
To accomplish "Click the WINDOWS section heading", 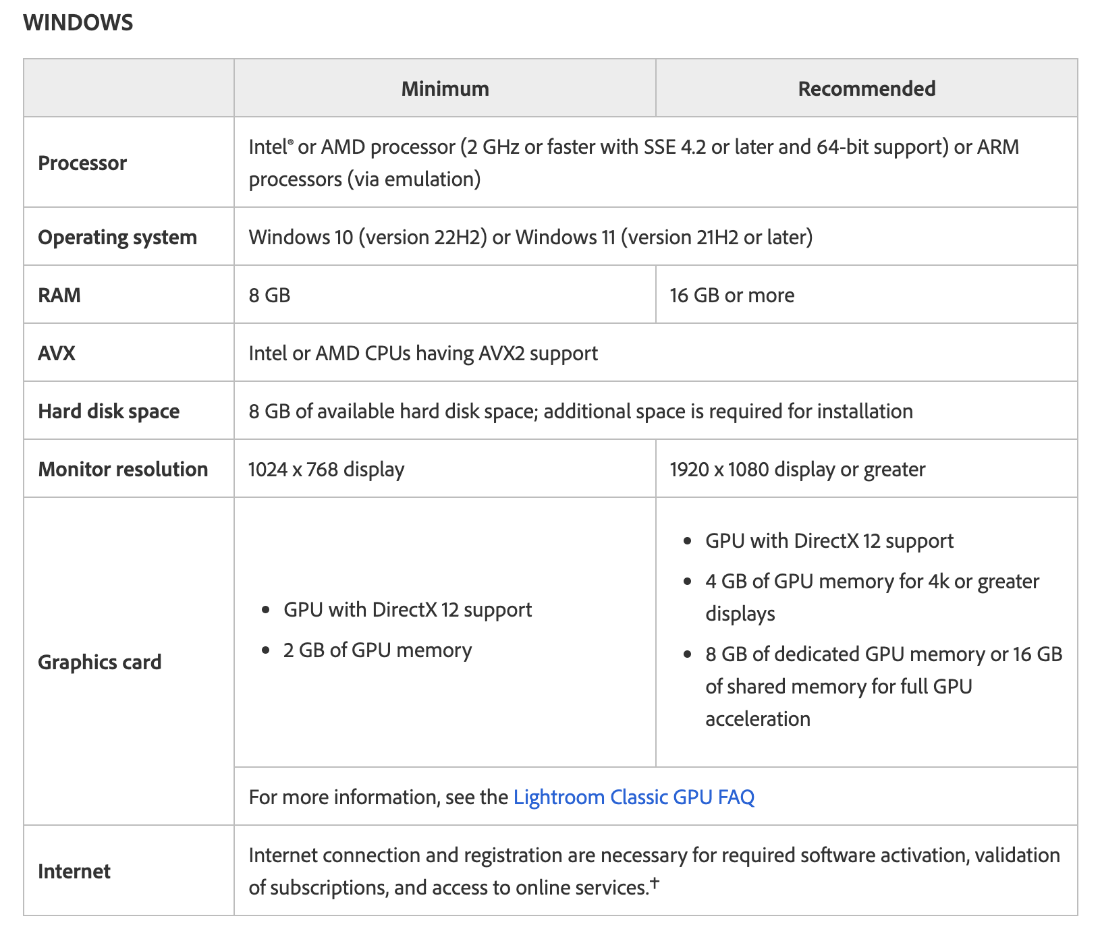I will coord(78,22).
